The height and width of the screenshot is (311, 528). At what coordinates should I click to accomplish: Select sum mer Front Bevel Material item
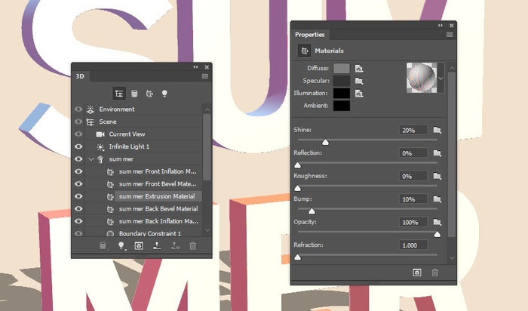click(158, 183)
